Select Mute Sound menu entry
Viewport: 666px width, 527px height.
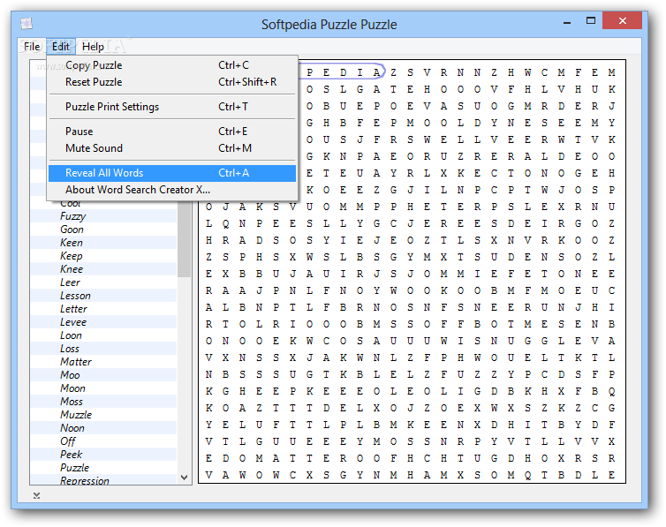tap(172, 148)
